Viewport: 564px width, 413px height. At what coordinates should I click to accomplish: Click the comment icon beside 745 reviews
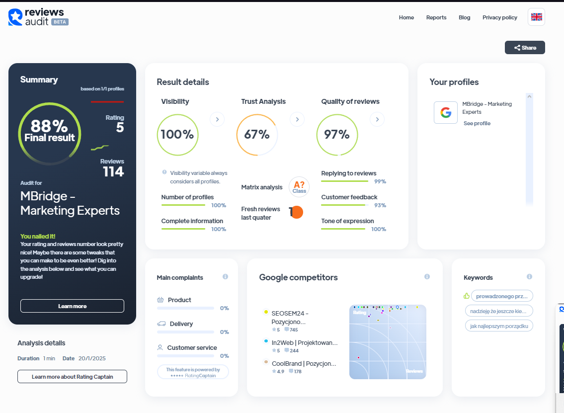pos(287,330)
